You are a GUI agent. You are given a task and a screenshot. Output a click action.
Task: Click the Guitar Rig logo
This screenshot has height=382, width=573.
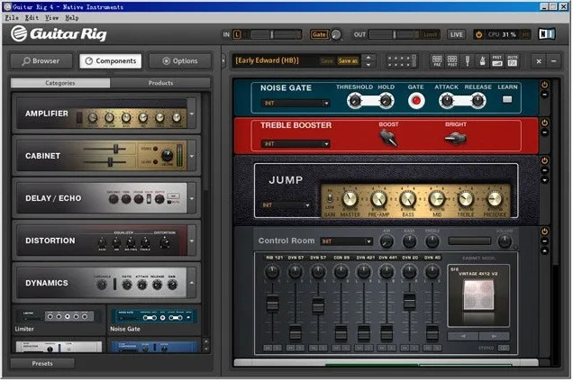pyautogui.click(x=59, y=33)
